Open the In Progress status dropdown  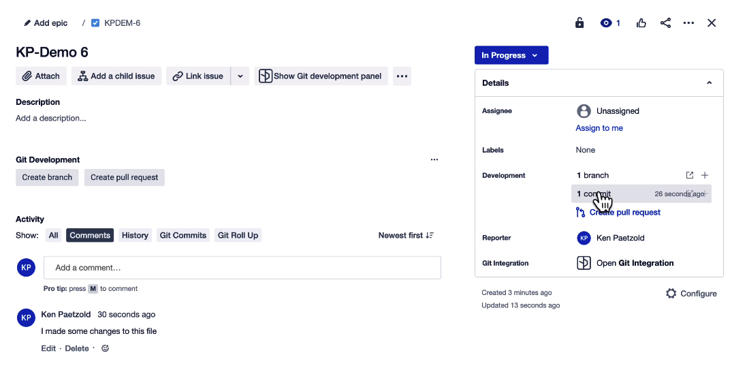click(x=511, y=55)
